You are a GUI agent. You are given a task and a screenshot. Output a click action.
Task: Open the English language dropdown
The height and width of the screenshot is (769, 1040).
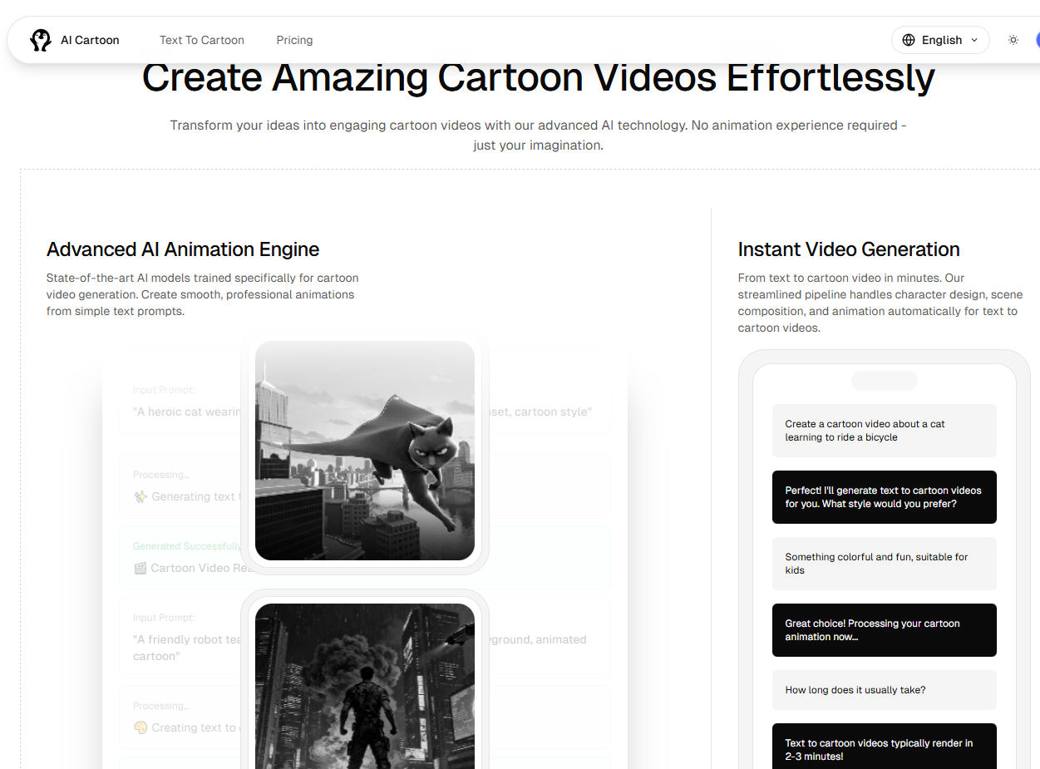[940, 39]
